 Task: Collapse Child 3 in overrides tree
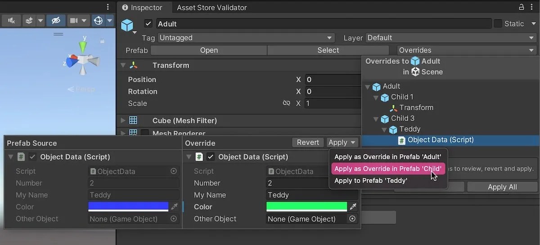[x=376, y=119]
